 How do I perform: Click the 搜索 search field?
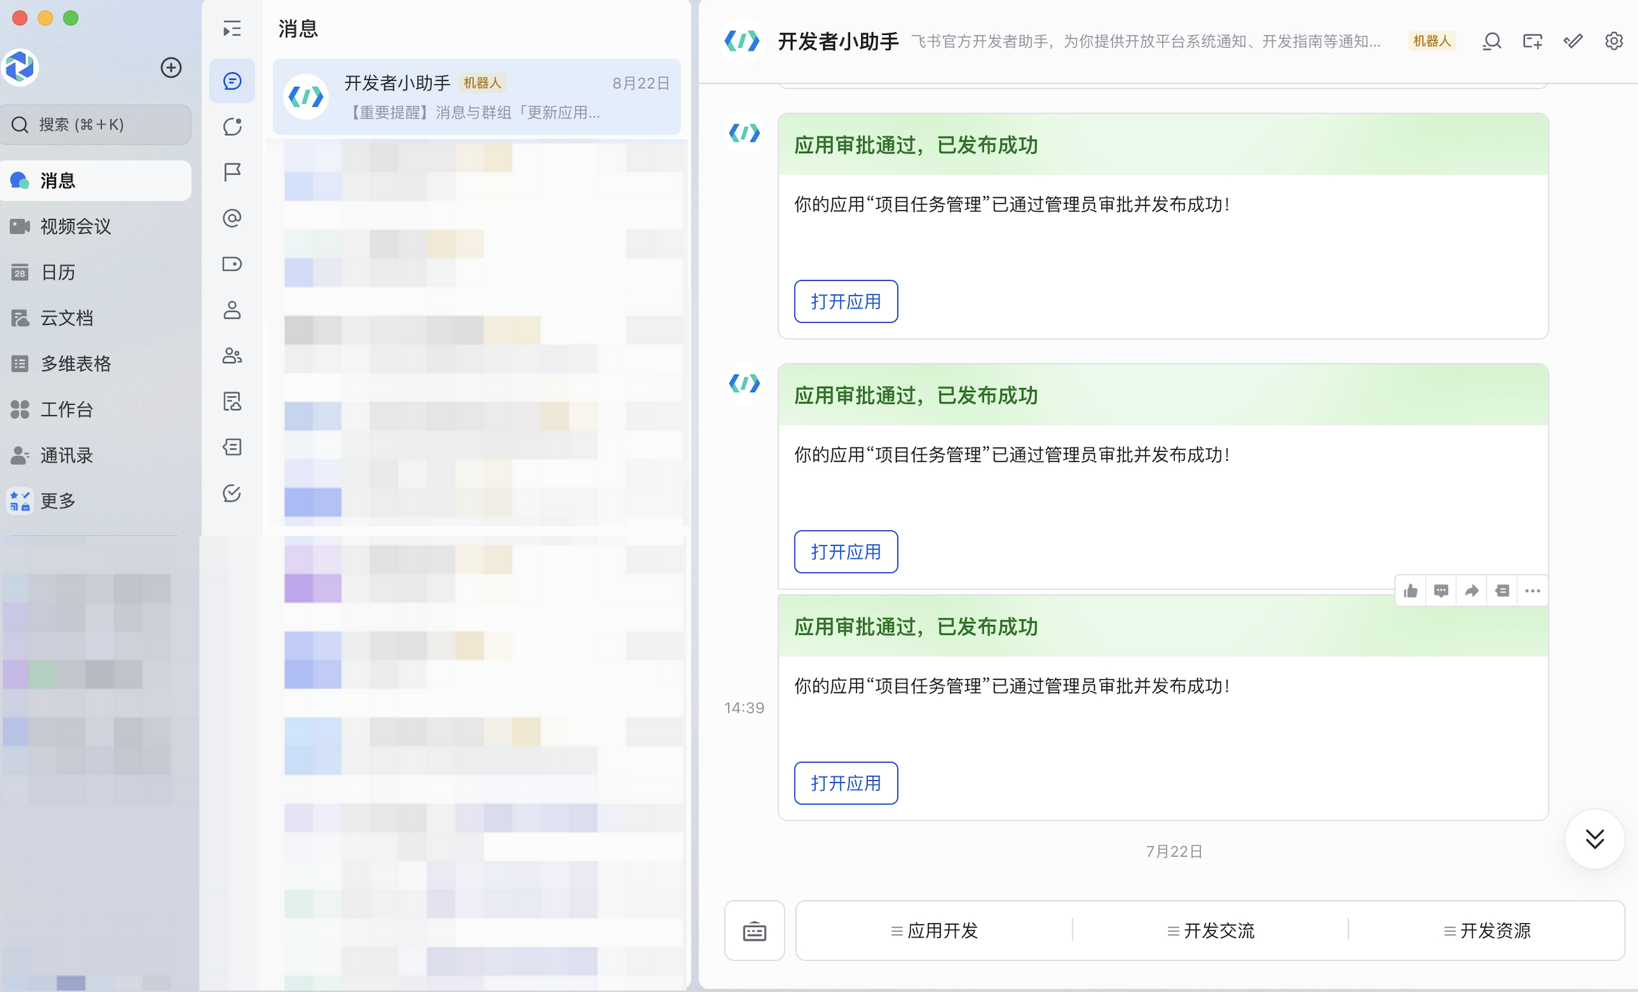coord(96,125)
